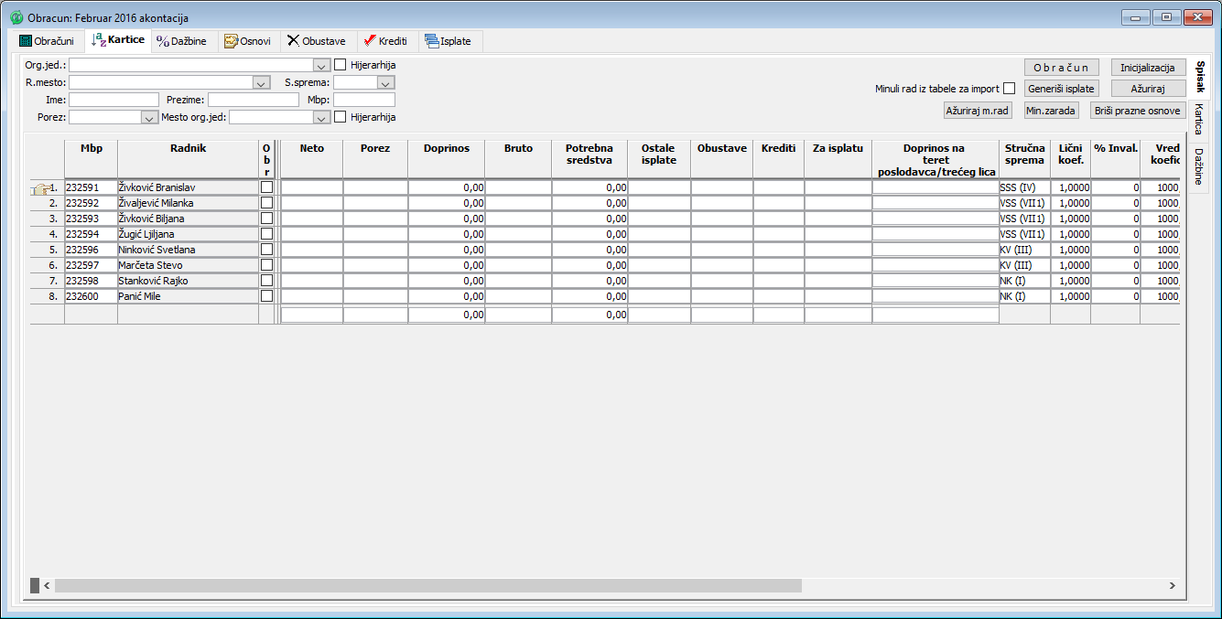
Task: Click into the Prezime input field
Action: coord(254,100)
